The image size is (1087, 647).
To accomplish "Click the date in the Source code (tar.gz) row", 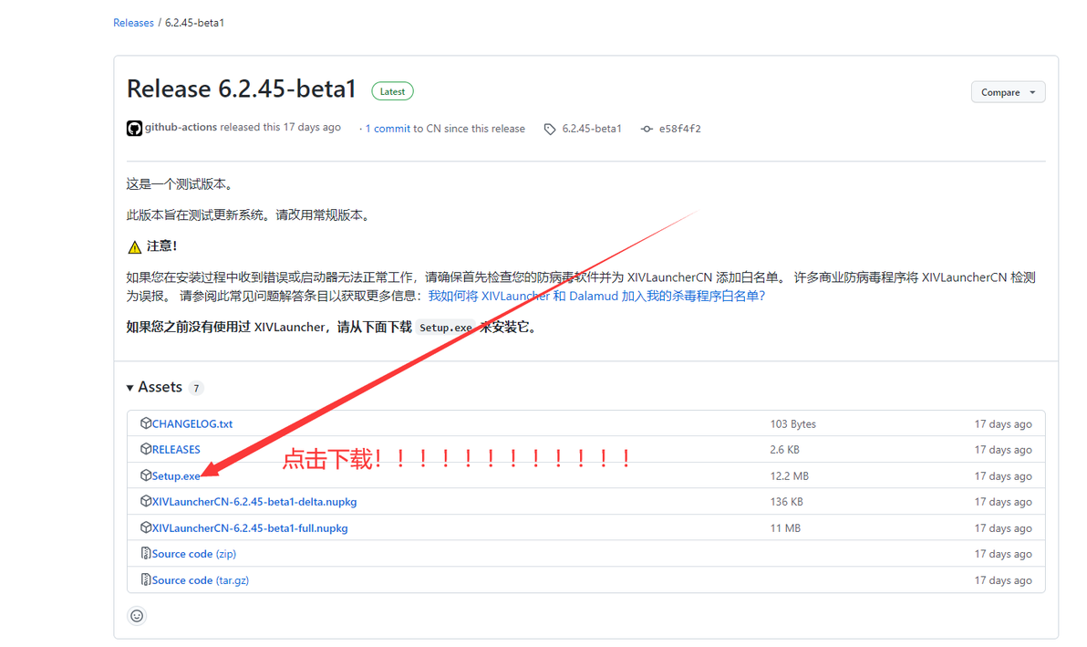I will [x=1003, y=579].
